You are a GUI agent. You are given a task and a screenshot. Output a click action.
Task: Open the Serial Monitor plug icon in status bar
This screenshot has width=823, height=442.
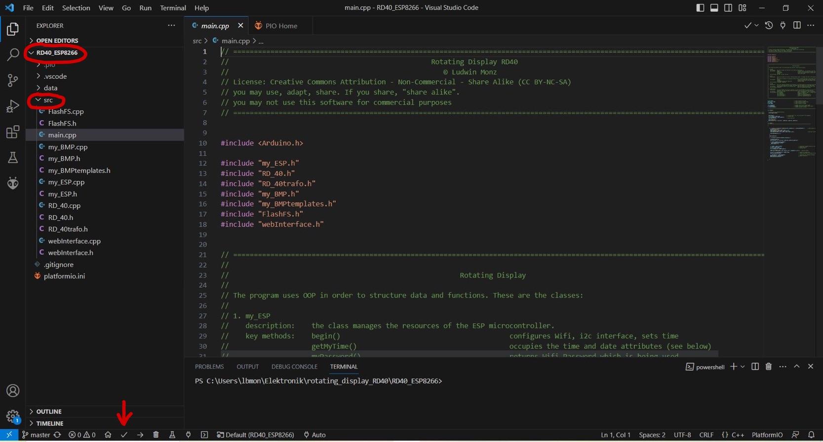pos(188,435)
